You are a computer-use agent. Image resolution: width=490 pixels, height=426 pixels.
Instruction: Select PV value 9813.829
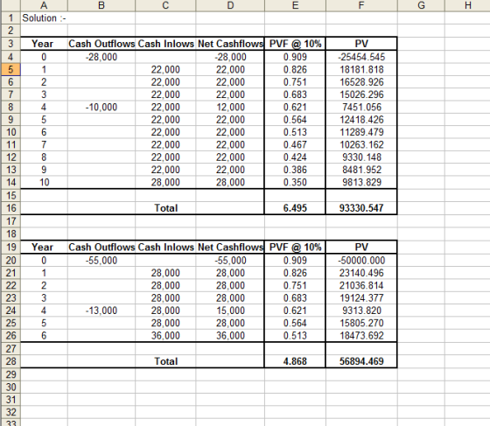click(361, 182)
